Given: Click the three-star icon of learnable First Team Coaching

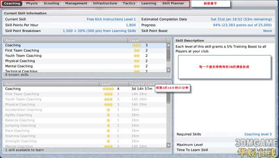Looking at the screenshot, I should [x=108, y=94].
